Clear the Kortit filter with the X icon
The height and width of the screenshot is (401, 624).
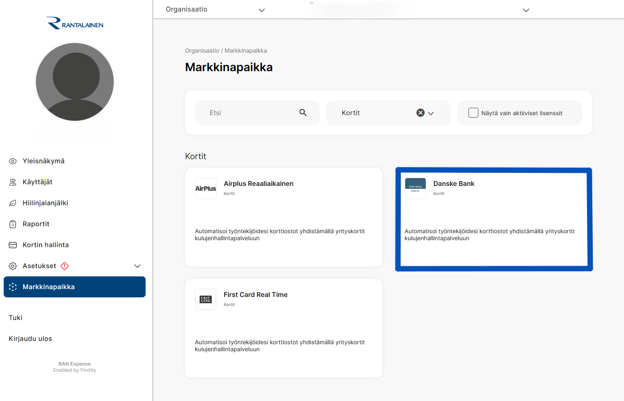coord(420,113)
